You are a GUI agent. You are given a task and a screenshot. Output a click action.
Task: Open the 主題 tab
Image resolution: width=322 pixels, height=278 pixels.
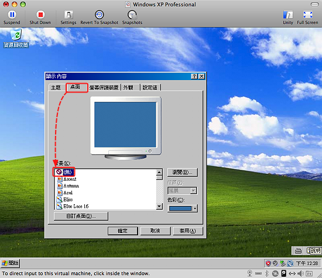[56, 87]
